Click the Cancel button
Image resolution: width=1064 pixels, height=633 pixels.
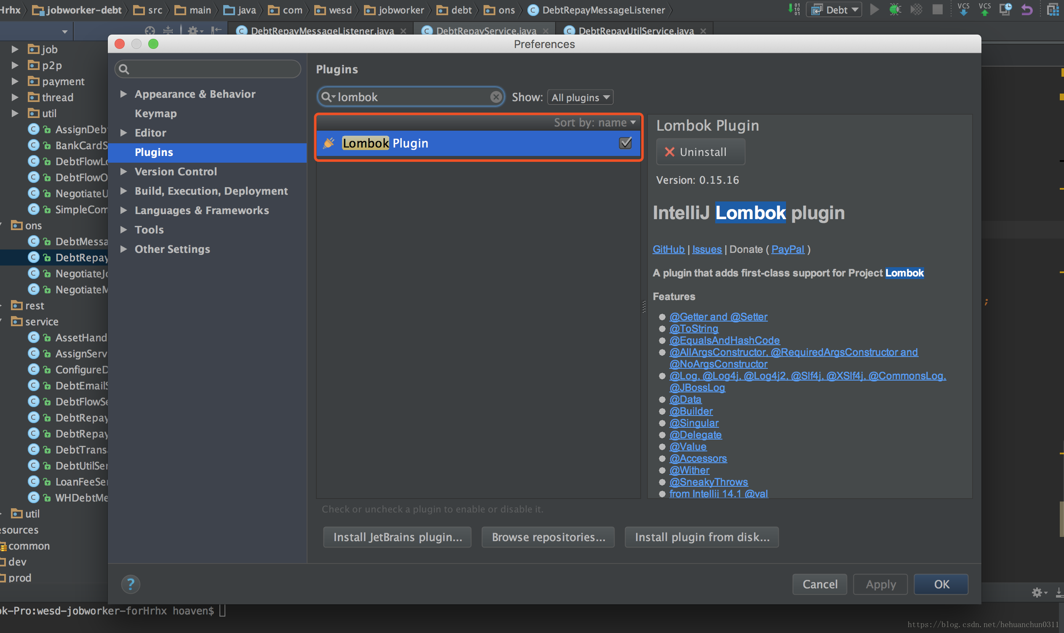[x=820, y=585]
